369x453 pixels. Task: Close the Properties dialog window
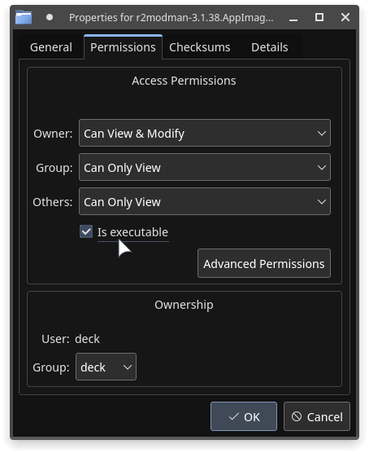pyautogui.click(x=345, y=17)
